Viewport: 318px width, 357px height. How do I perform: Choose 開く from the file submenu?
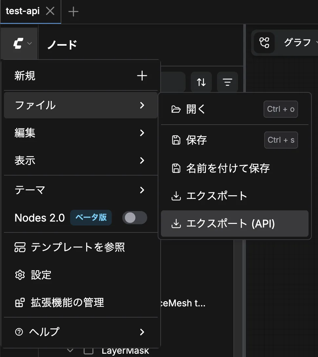pyautogui.click(x=235, y=109)
